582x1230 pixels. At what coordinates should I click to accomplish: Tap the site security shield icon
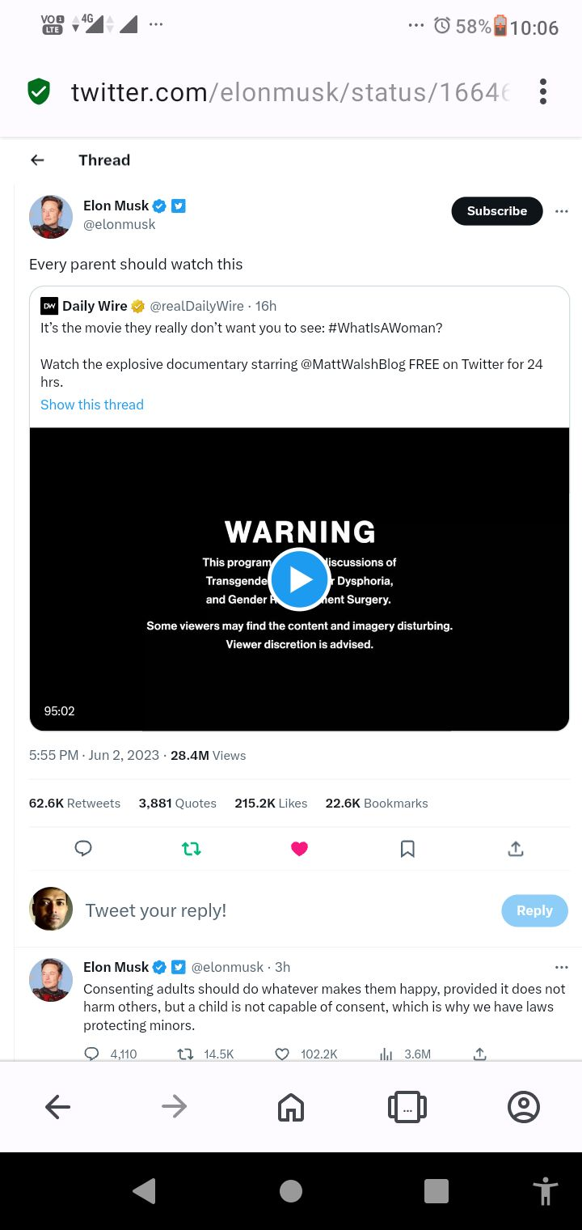[39, 91]
